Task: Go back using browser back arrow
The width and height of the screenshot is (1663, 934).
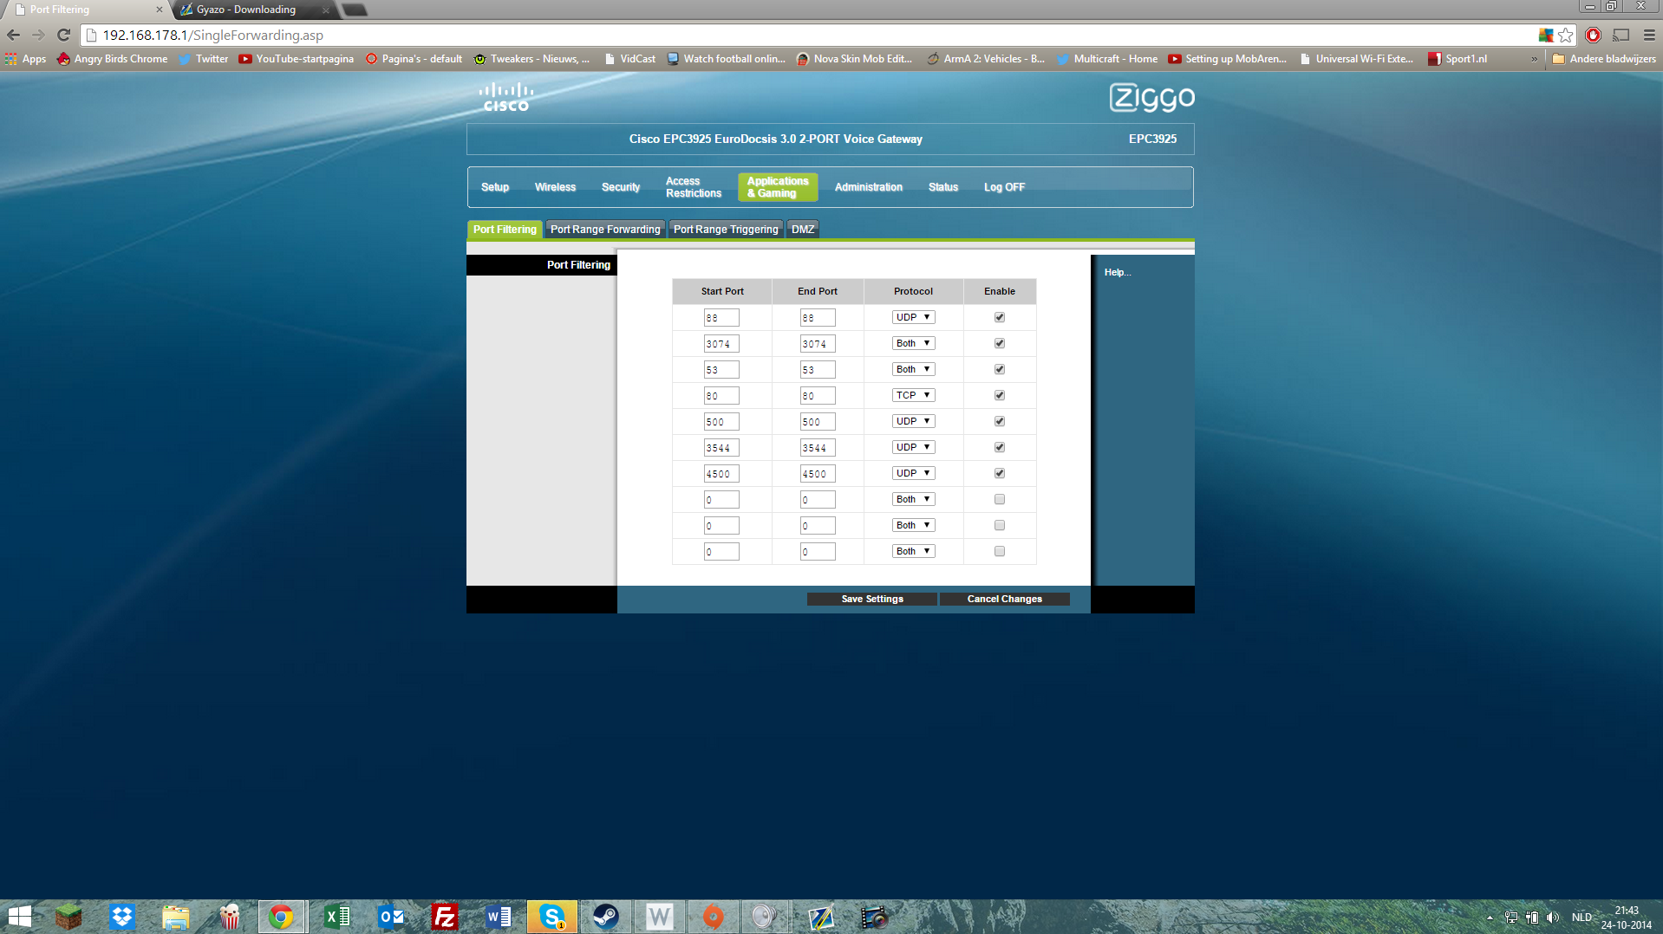Action: [13, 36]
